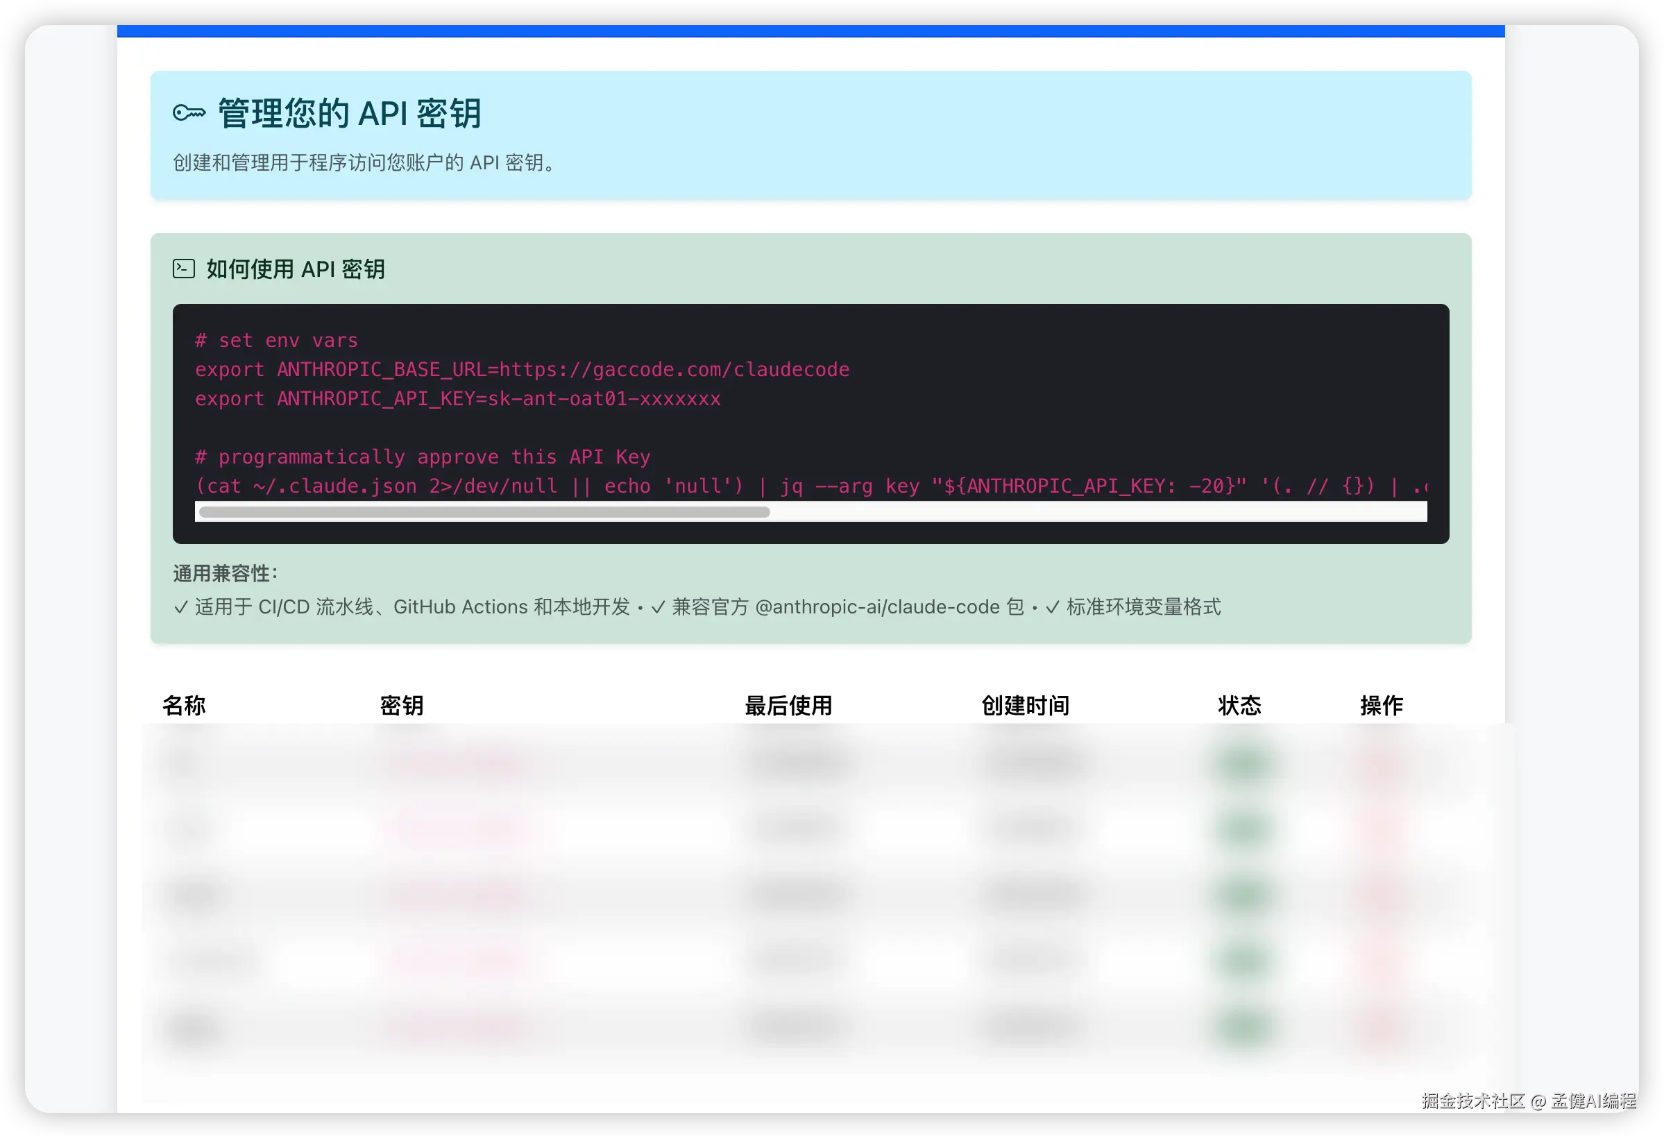Viewport: 1664px width, 1138px height.
Task: Click the first row's red action button
Action: 1380,763
